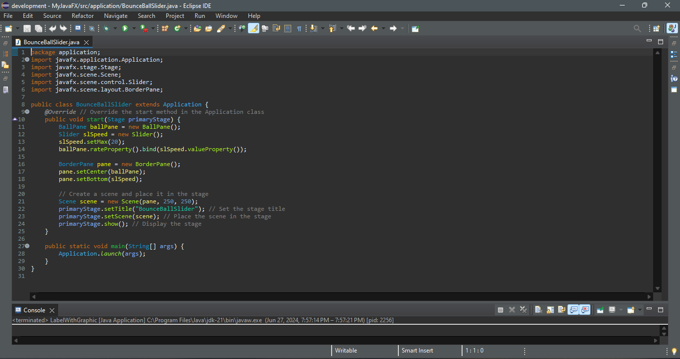
Task: Click the Clear Console icon
Action: 538,310
